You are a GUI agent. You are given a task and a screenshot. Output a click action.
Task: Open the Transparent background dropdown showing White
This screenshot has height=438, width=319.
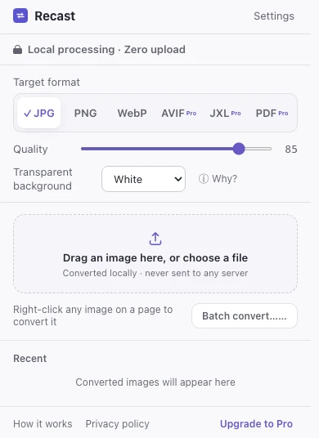pos(143,179)
